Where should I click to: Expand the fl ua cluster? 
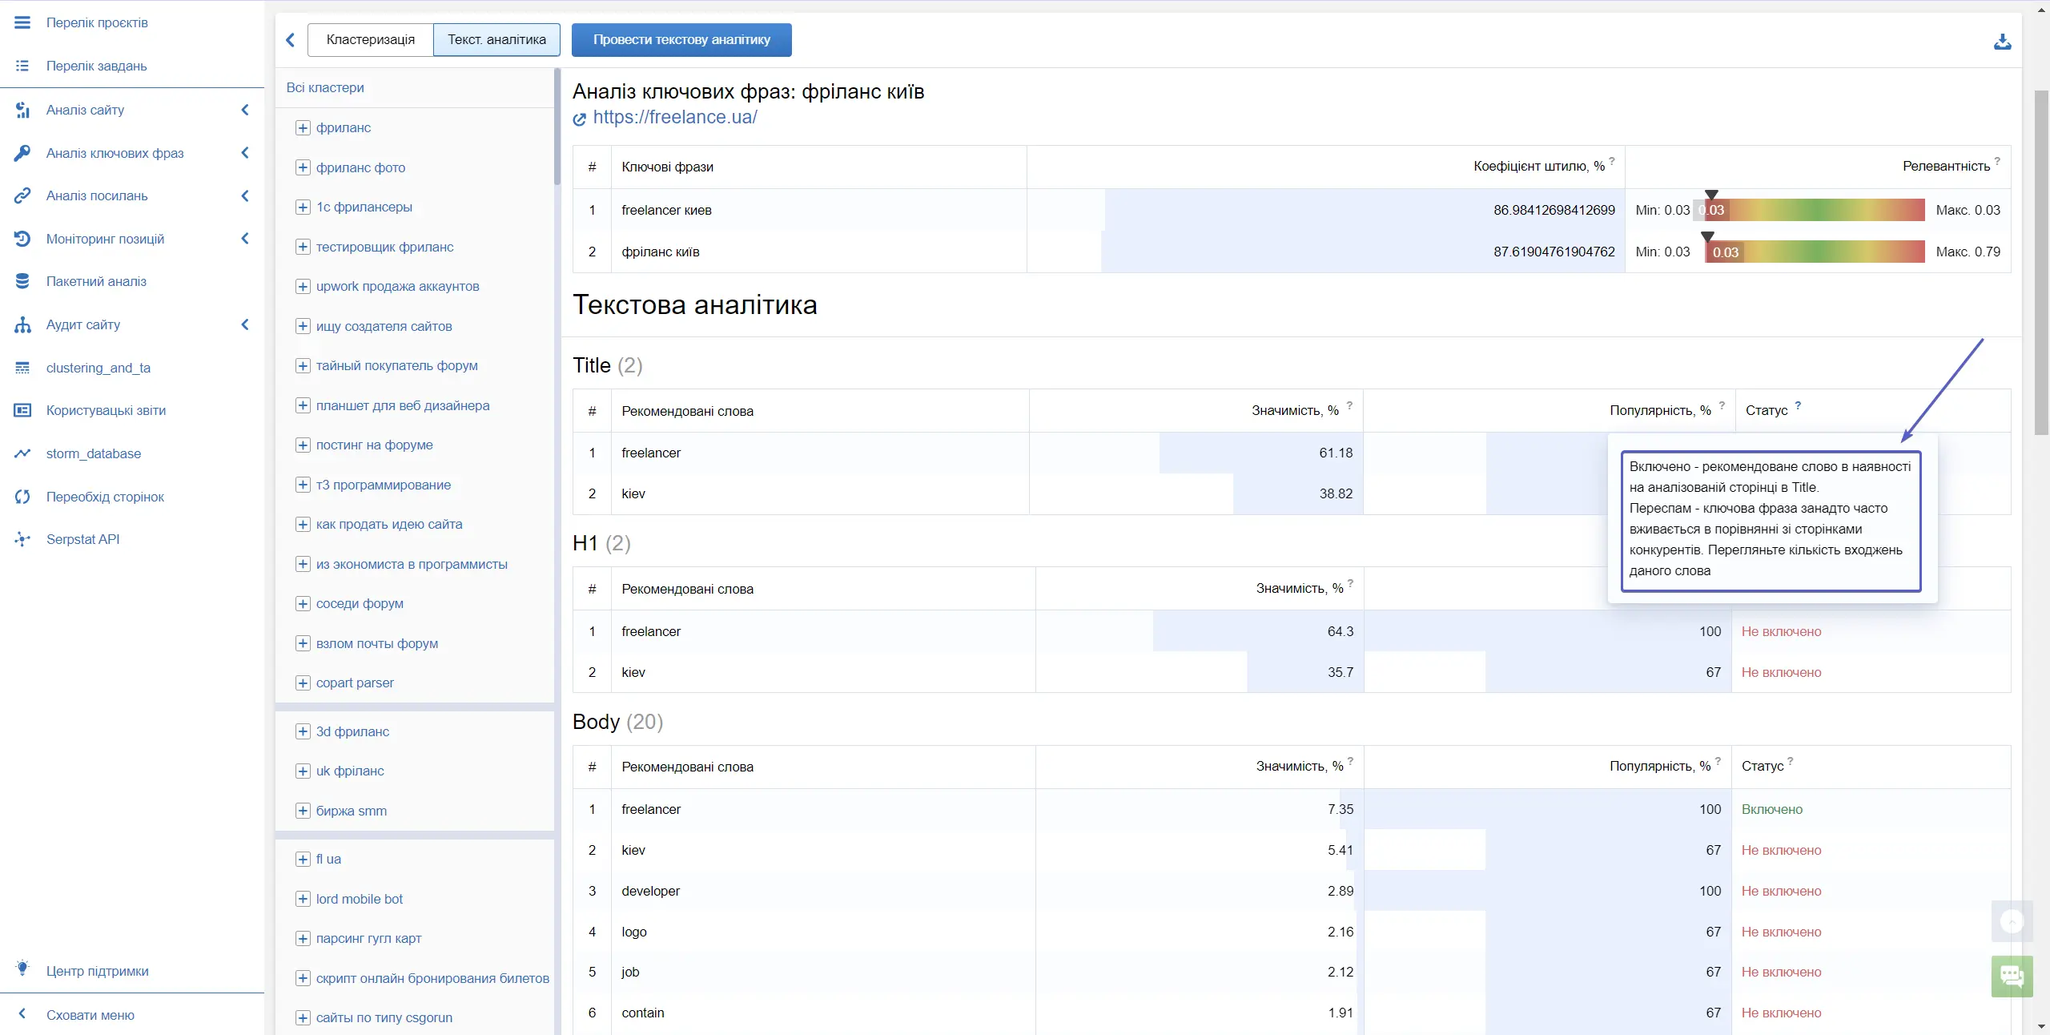click(303, 860)
